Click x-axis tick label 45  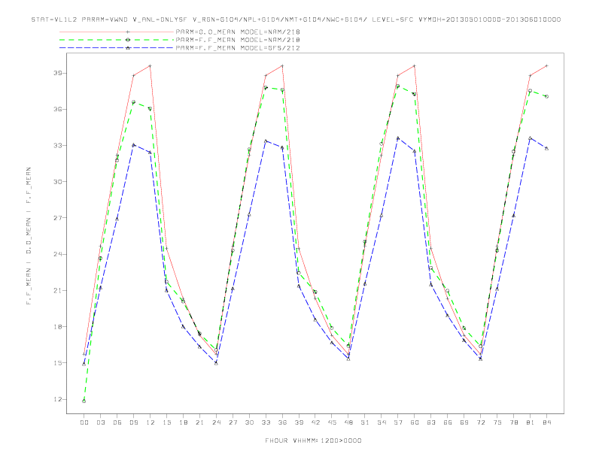(x=332, y=422)
